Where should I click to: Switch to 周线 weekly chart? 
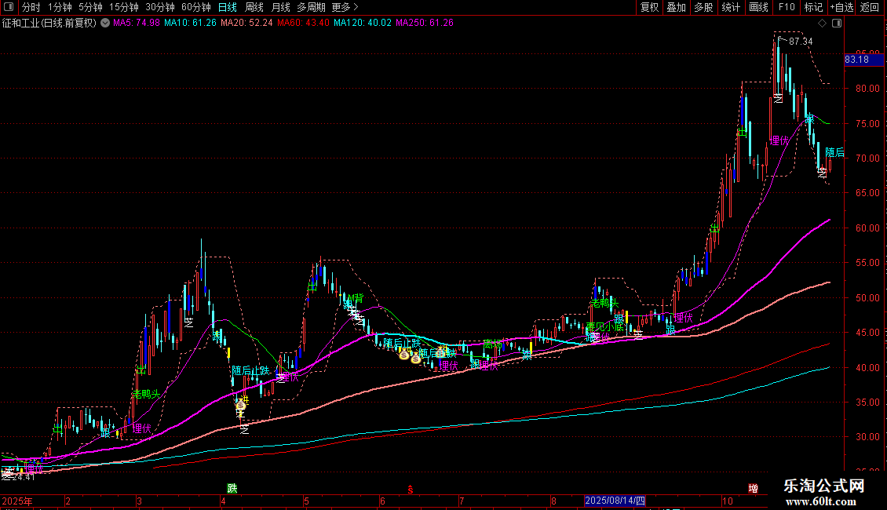tap(254, 7)
